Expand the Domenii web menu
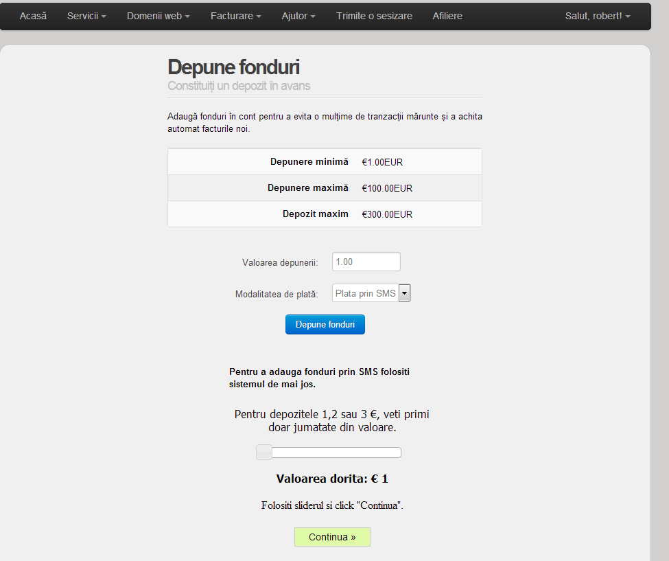 coord(158,16)
